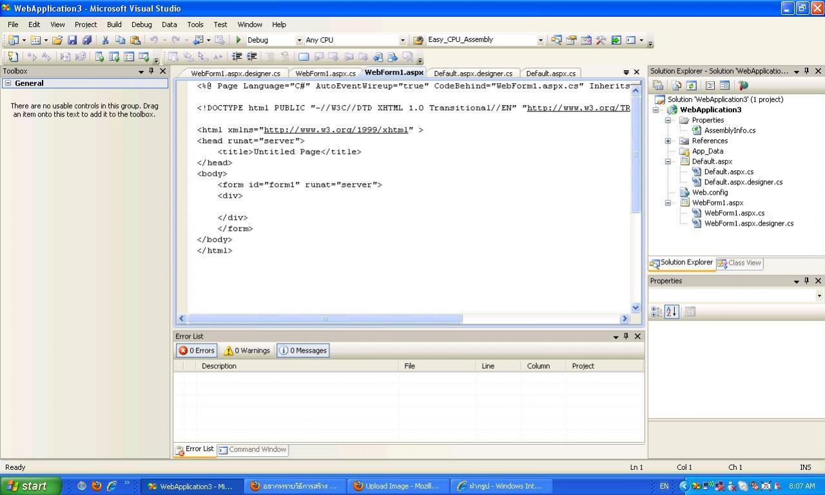This screenshot has height=495, width=825.
Task: Collapse the General toolbox group
Action: tap(8, 83)
